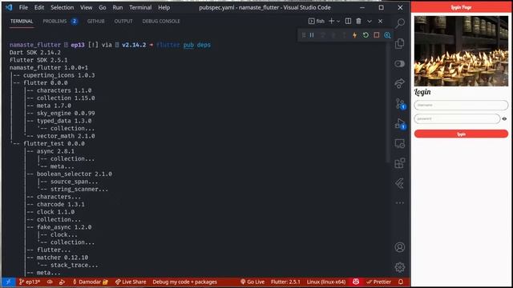Open the Help menu
513x288 pixels.
164,7
